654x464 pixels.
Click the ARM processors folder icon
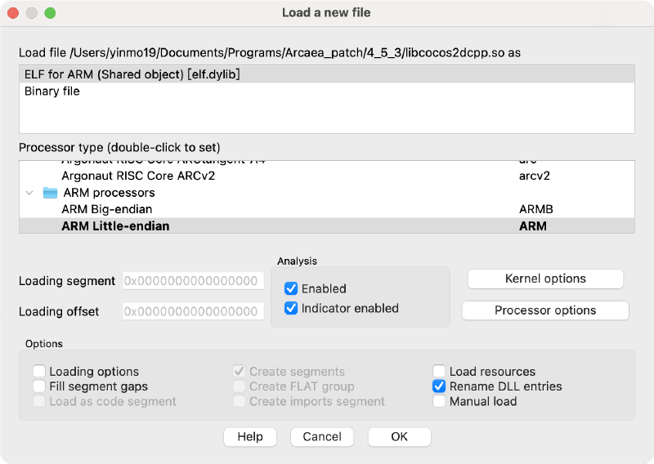pyautogui.click(x=51, y=193)
